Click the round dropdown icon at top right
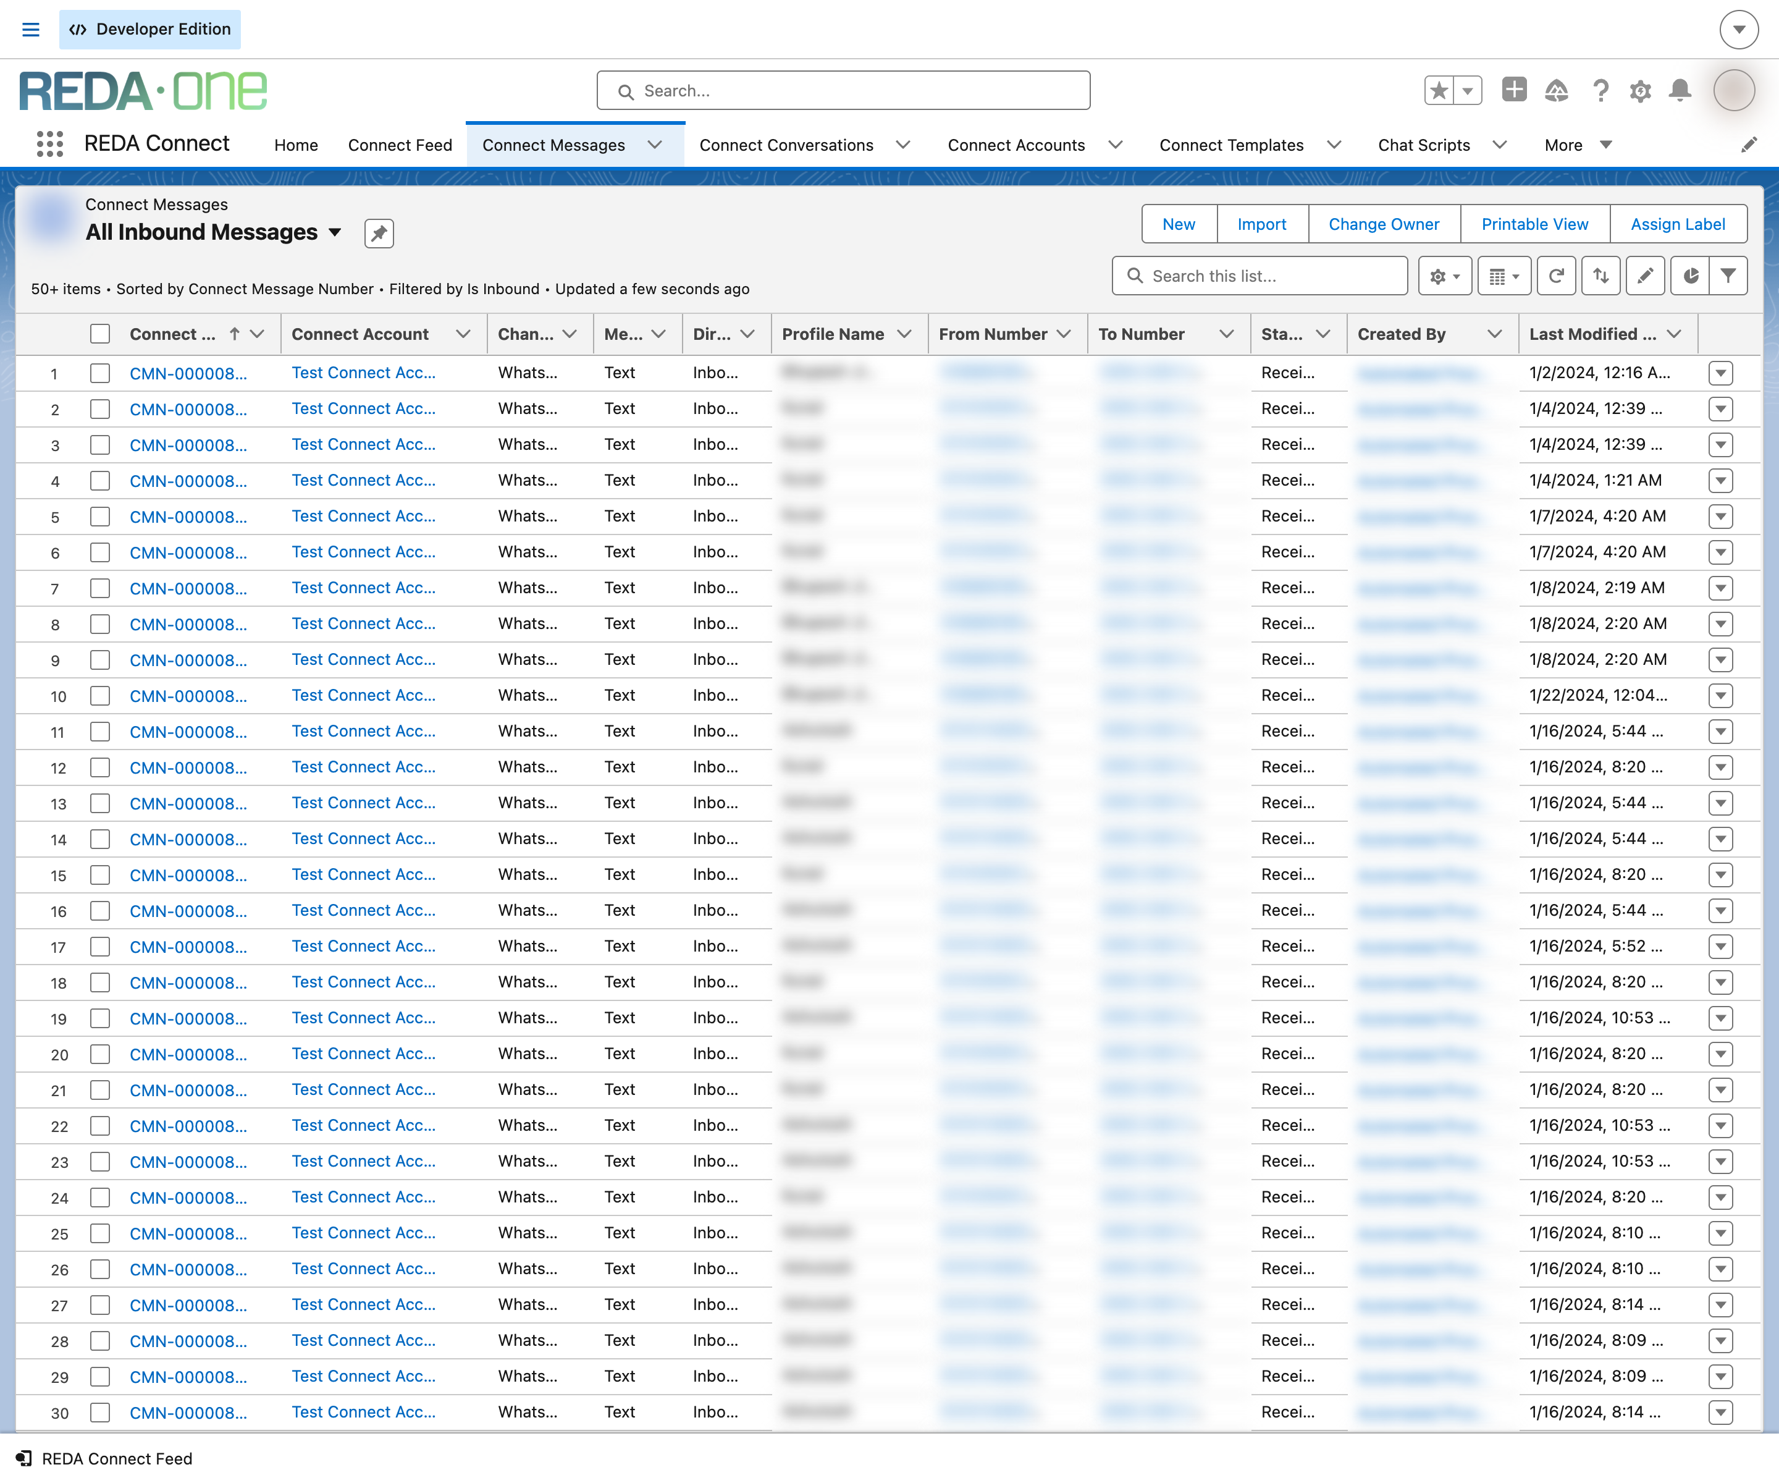Image resolution: width=1779 pixels, height=1483 pixels. pos(1738,30)
